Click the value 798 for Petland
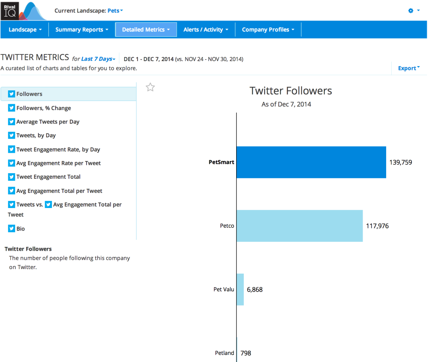This screenshot has height=362, width=428. click(246, 353)
